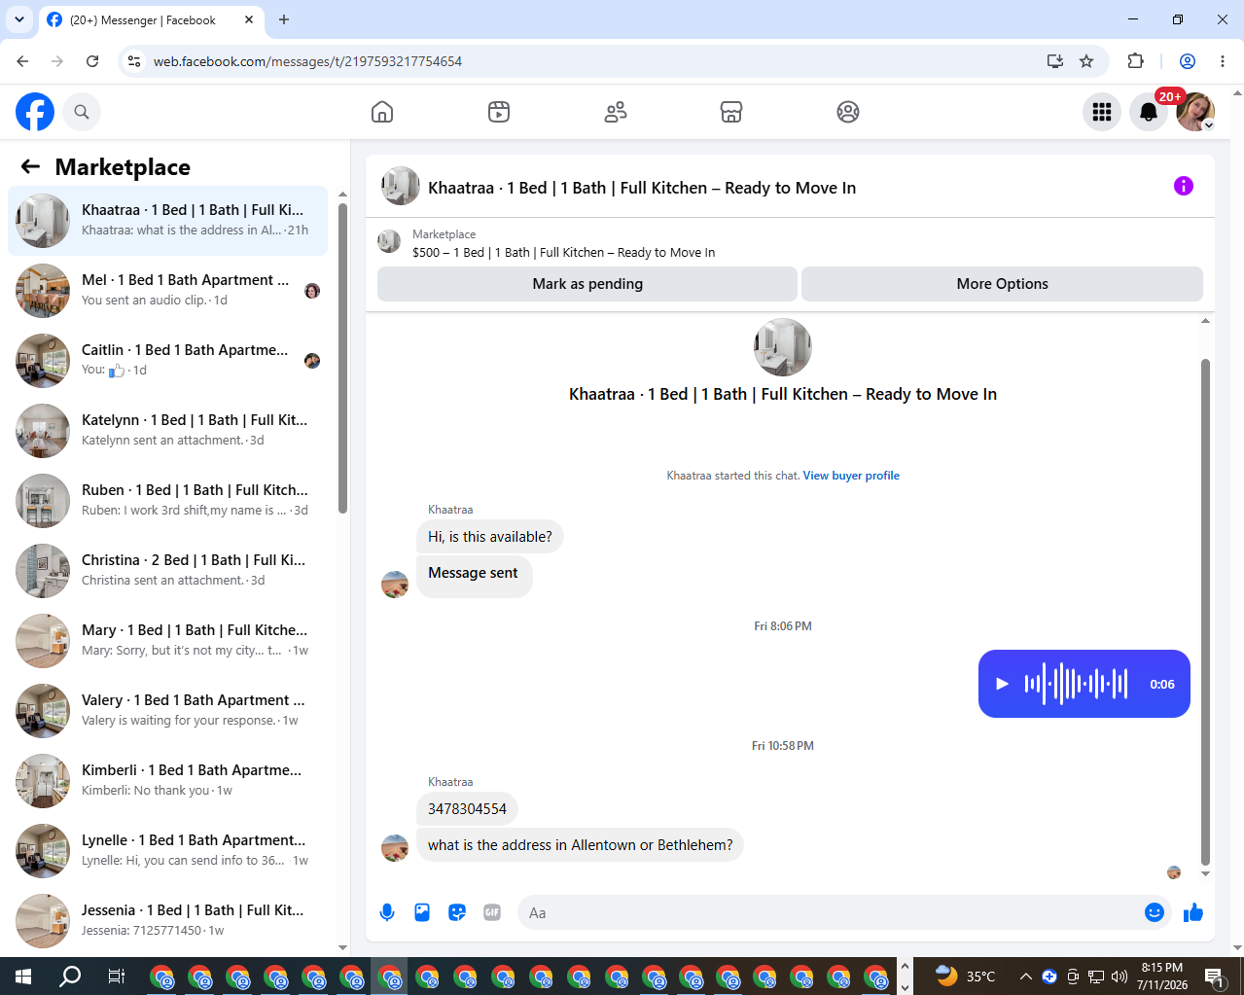Open the Windows Start menu
Image resolution: width=1244 pixels, height=995 pixels.
[23, 976]
